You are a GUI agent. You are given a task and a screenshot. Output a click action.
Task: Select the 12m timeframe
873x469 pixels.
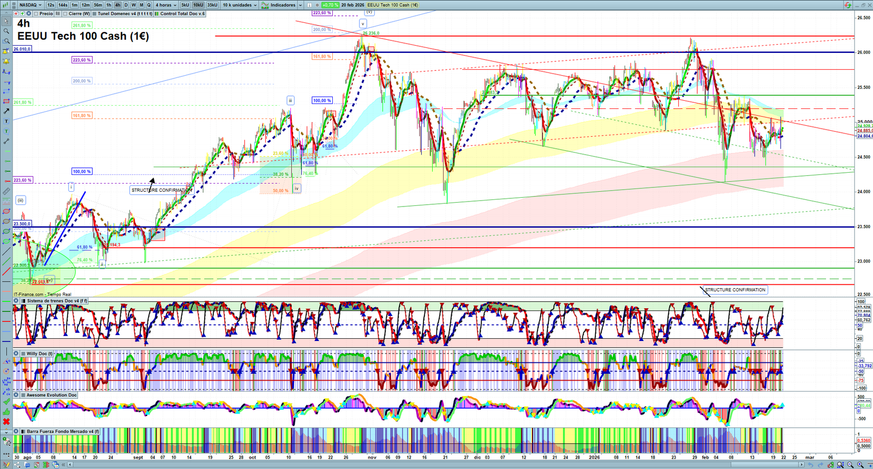[x=86, y=5]
